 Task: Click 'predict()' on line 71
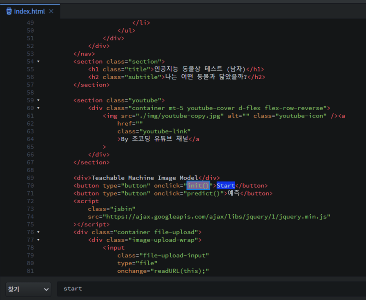click(203, 193)
